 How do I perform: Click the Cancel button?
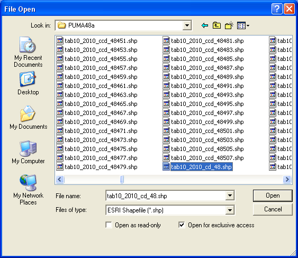[x=273, y=209]
